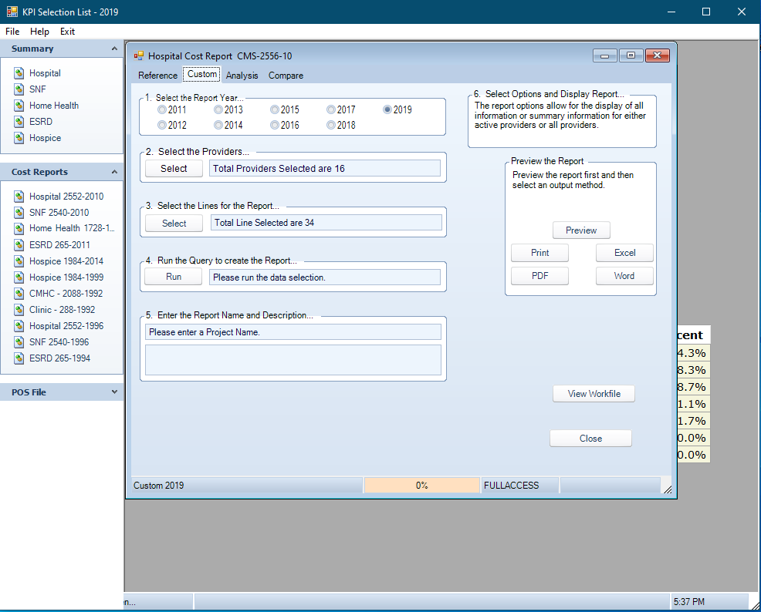Click the Hospital 2552-1996 report icon

[19, 325]
